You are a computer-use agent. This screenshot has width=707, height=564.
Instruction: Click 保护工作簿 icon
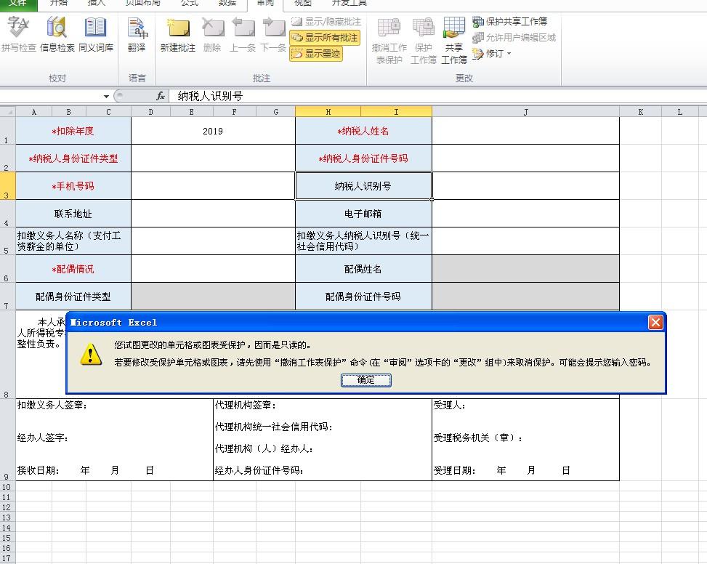[423, 40]
